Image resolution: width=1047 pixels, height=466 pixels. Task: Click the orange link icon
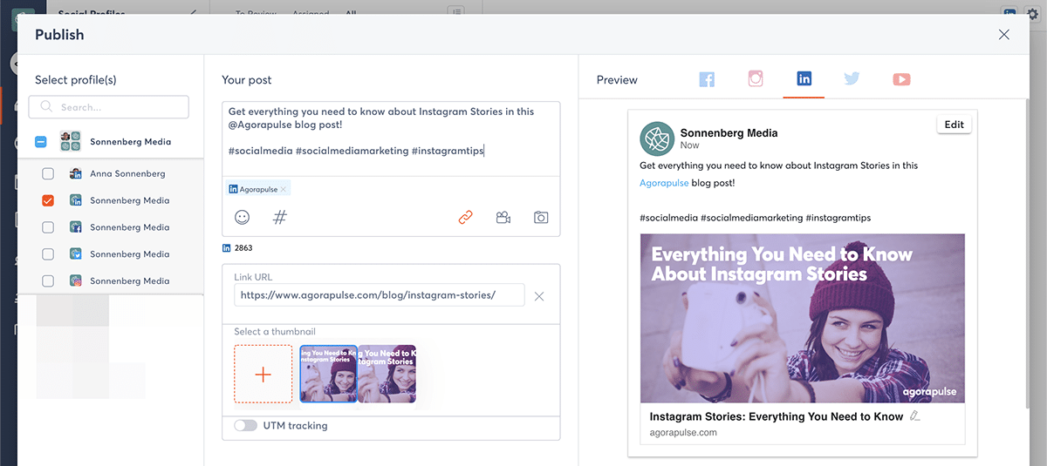(x=465, y=218)
